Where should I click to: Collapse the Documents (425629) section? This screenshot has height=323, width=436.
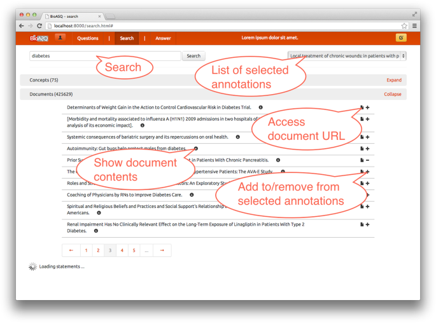[x=392, y=95]
